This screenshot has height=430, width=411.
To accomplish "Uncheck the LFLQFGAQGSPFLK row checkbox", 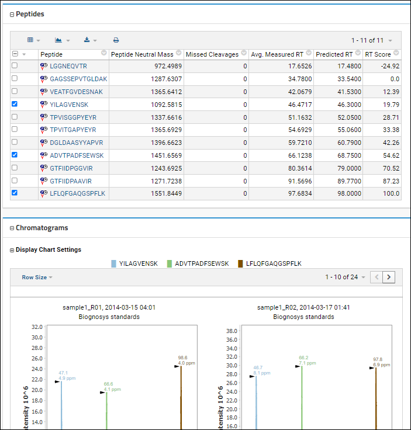I will click(x=15, y=193).
